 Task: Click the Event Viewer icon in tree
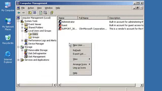point(26,24)
